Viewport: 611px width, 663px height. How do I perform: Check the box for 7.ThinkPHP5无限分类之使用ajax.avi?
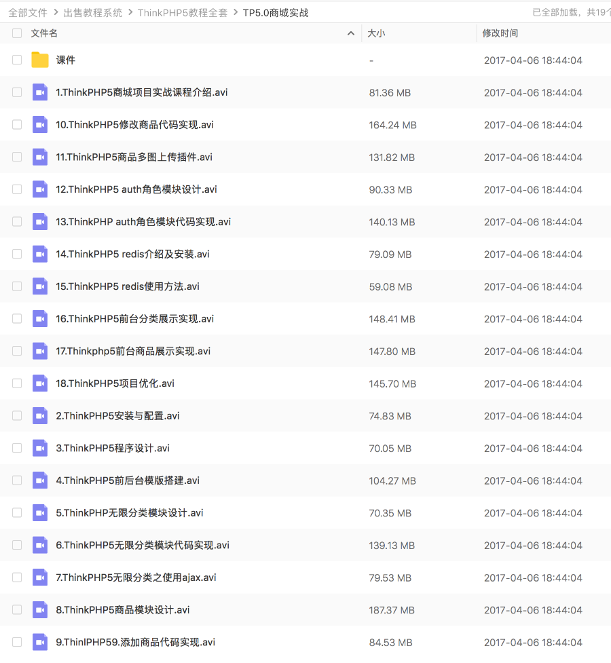click(x=17, y=577)
